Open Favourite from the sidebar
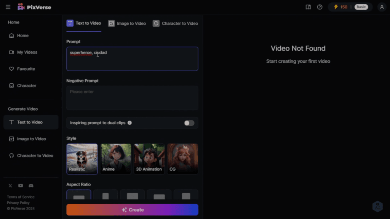The image size is (390, 219). (22, 69)
